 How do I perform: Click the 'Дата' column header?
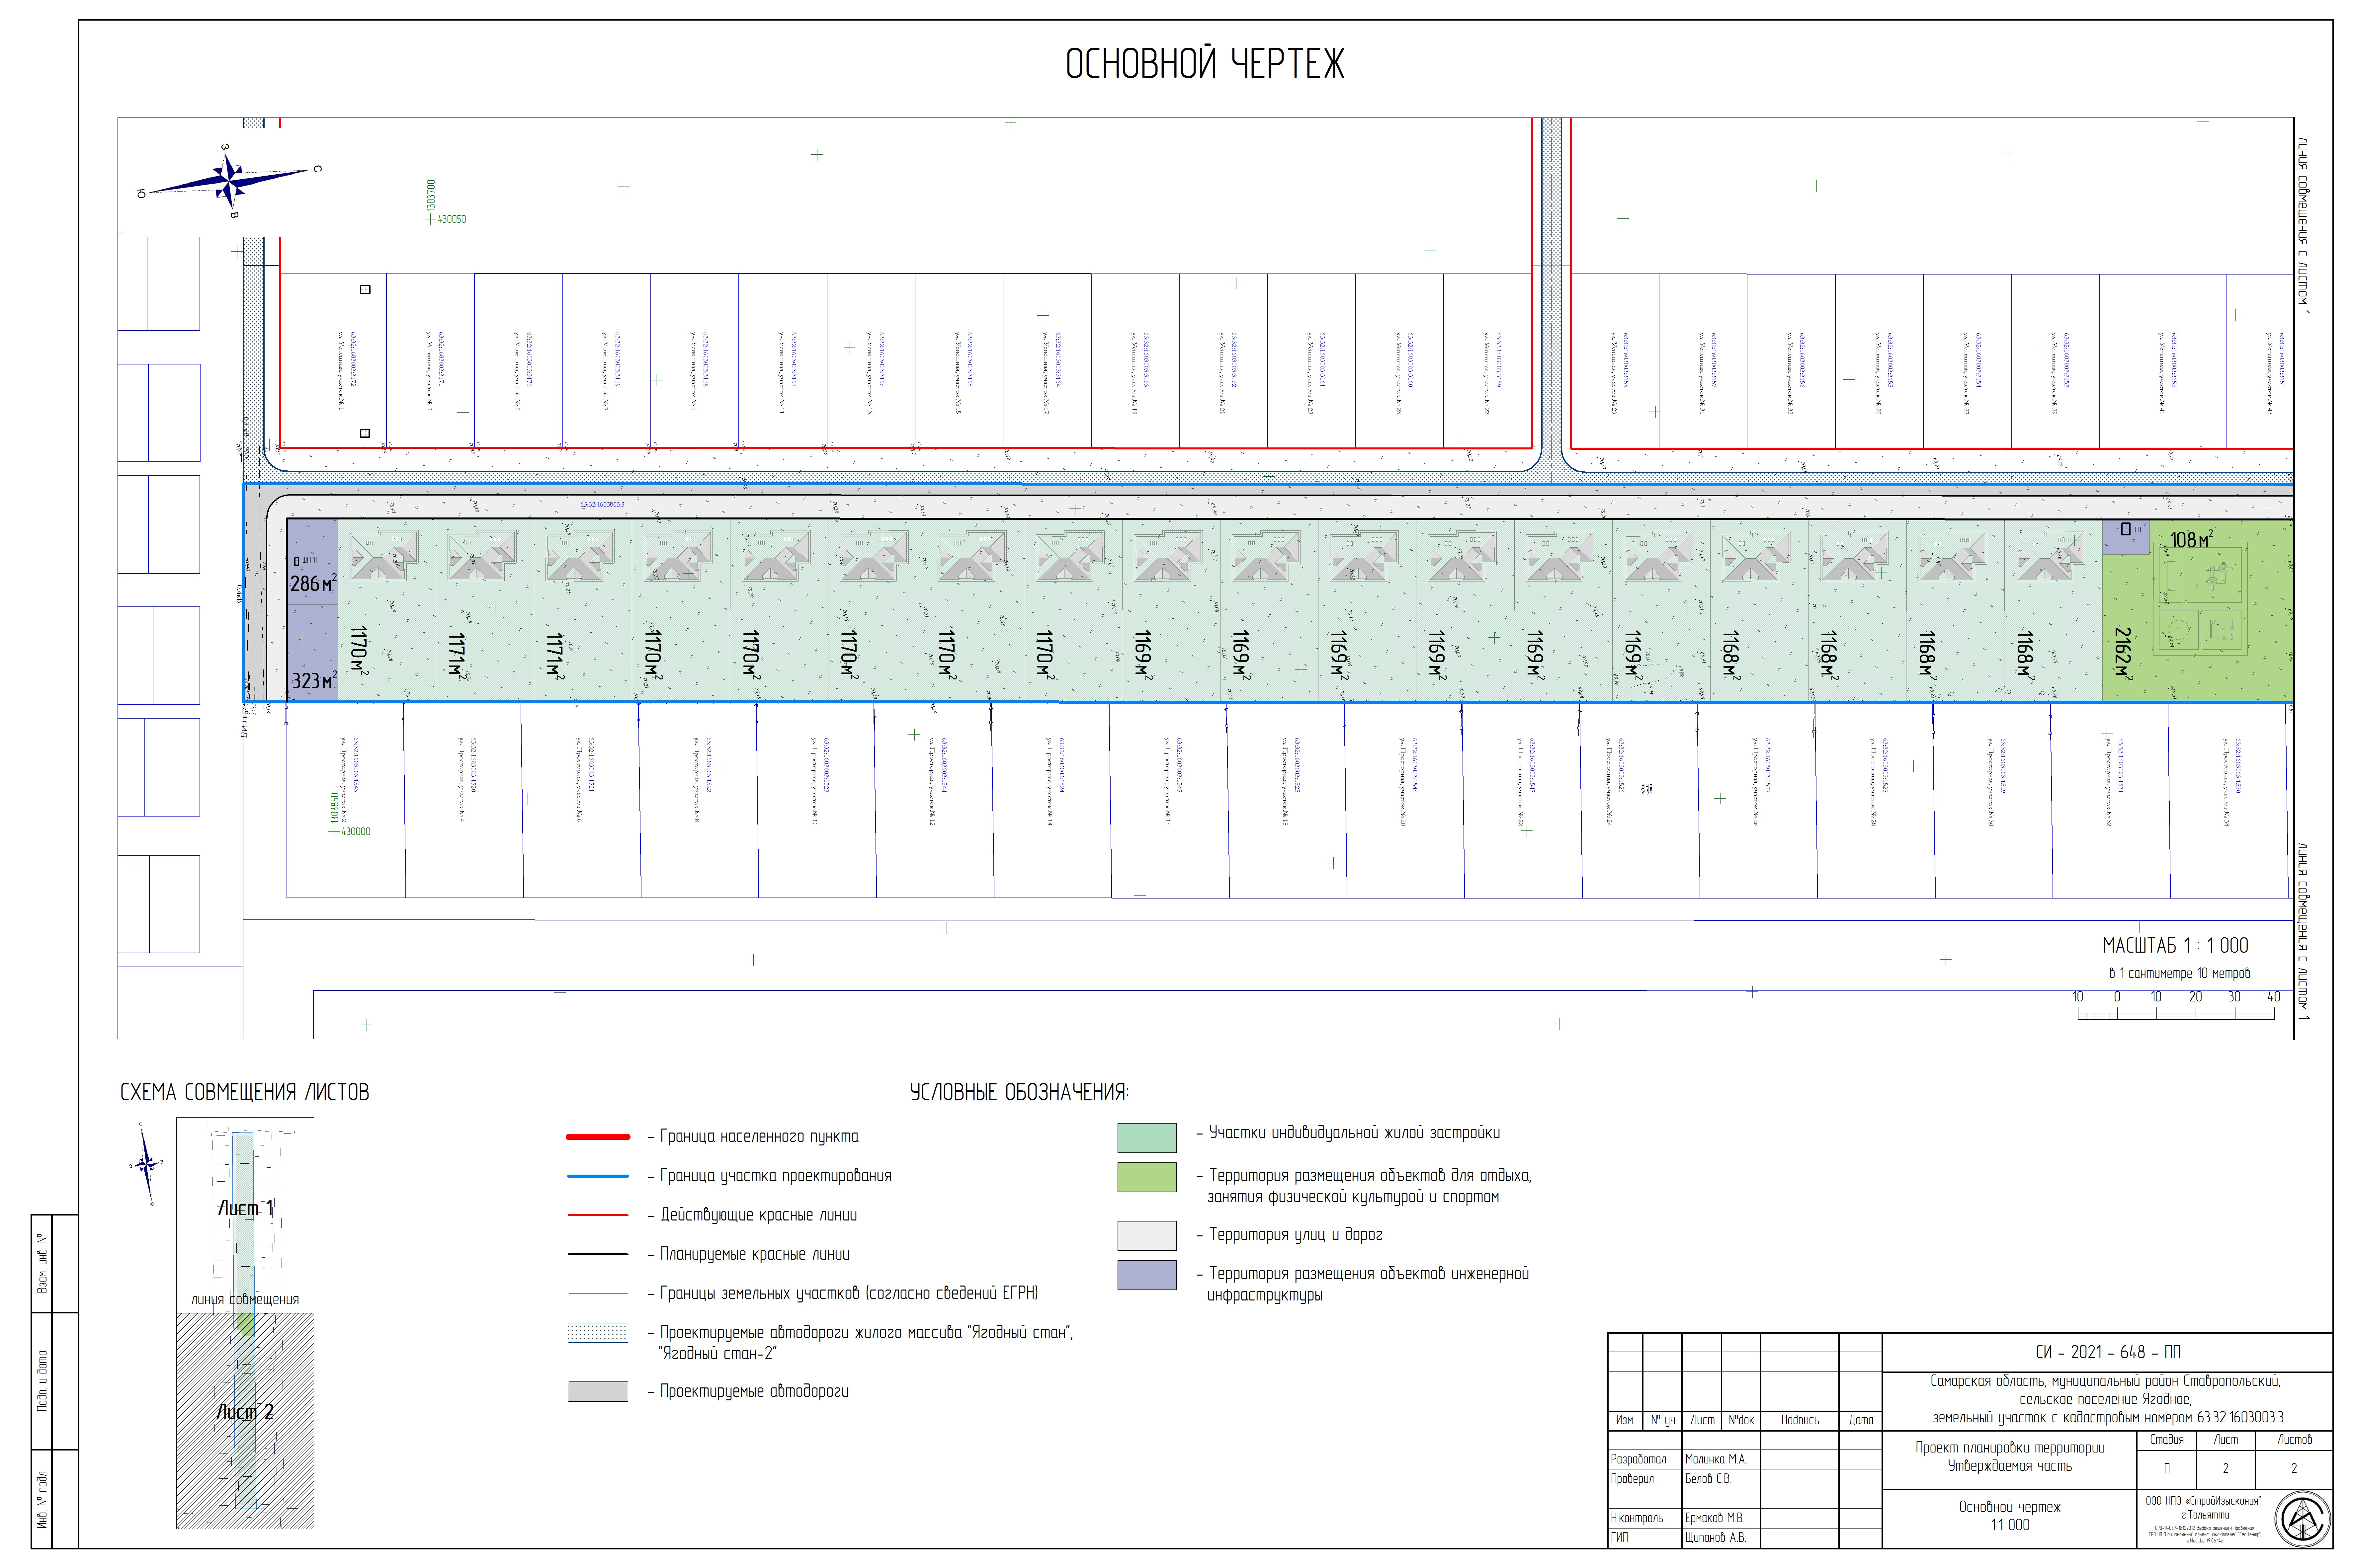point(1861,1420)
